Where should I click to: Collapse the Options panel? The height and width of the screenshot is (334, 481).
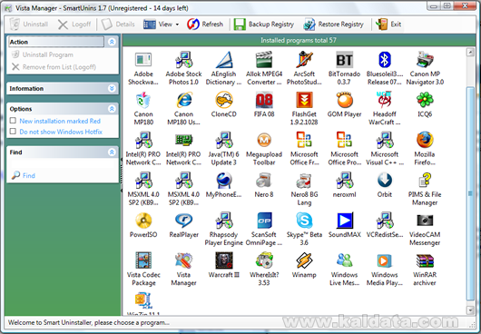pos(112,109)
